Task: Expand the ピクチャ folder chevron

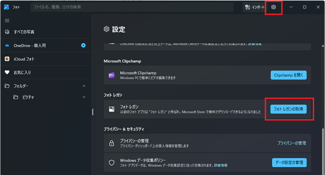Action: pos(84,97)
